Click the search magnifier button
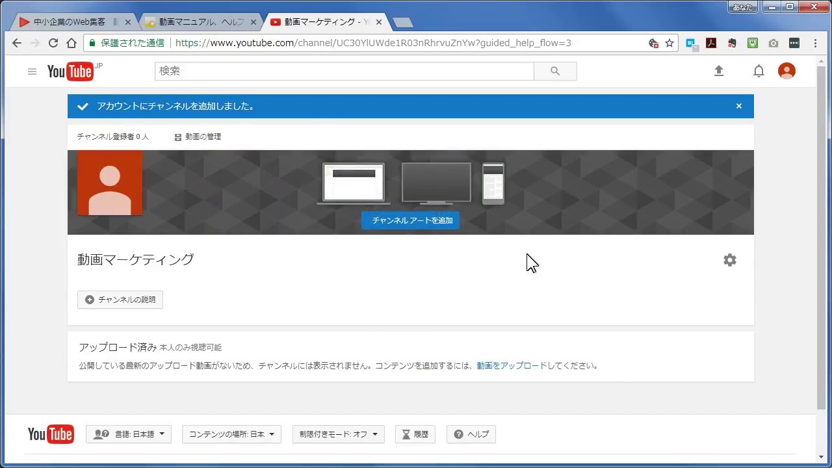Image resolution: width=832 pixels, height=468 pixels. point(555,71)
